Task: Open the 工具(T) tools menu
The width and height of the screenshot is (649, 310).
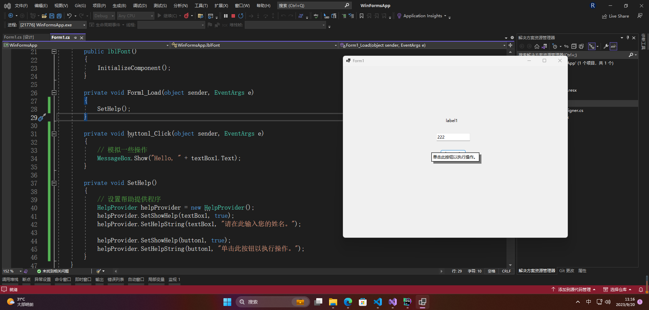Action: [201, 6]
